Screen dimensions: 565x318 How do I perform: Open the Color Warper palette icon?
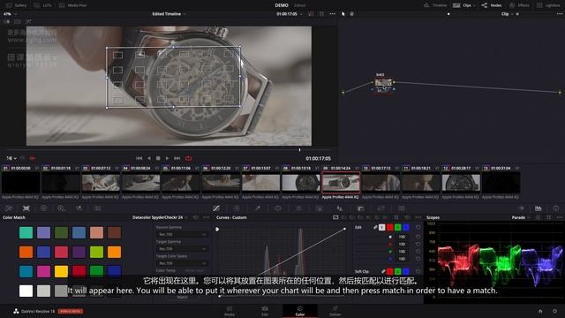pos(237,208)
